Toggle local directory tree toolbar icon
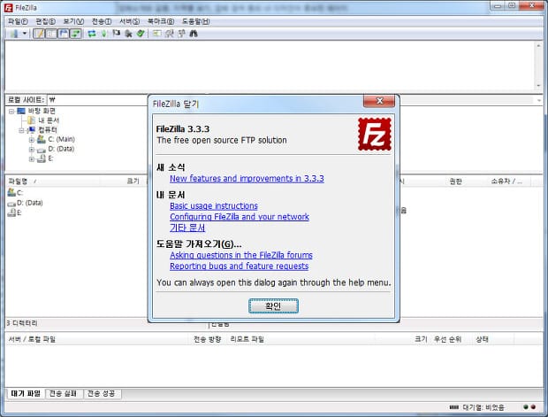Image resolution: width=548 pixels, height=417 pixels. coord(51,34)
